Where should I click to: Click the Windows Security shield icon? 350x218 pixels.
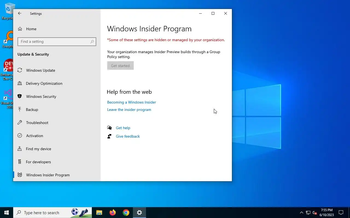(20, 96)
